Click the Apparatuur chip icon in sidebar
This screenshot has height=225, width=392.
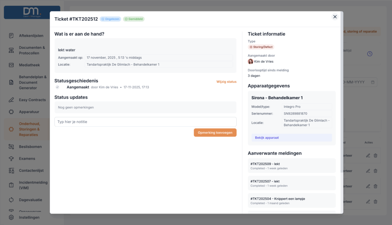coord(11,112)
